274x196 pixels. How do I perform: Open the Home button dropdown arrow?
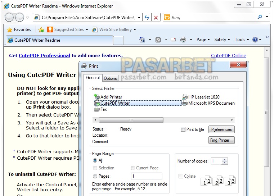tap(150, 40)
